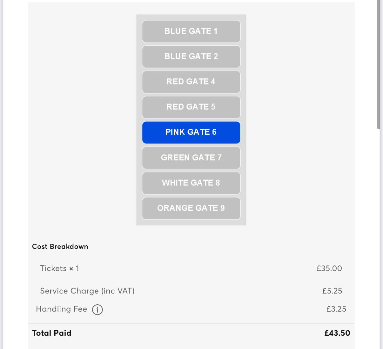Click the £35.00 ticket price

tap(329, 268)
